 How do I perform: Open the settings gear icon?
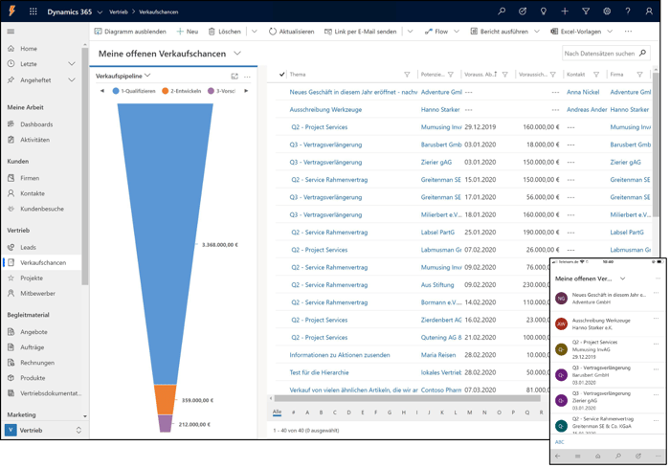pyautogui.click(x=607, y=11)
